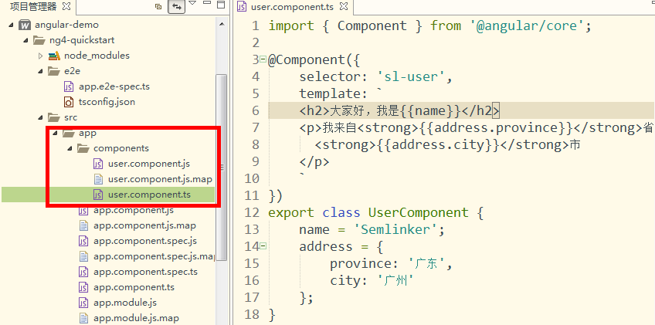Select the ng4-quickstart tree label

coord(82,40)
